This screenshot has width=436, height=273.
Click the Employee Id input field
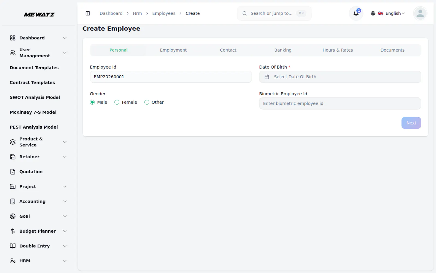(x=171, y=77)
